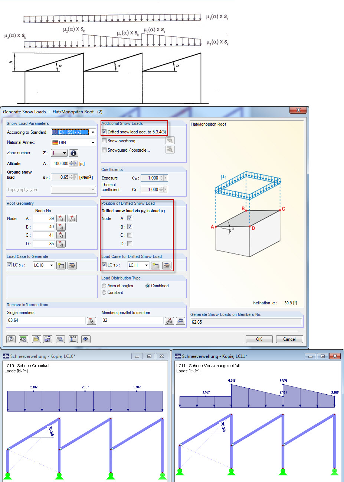Screen dimensions: 344x482
Task: Click OK to generate snow loads
Action: coord(259,339)
